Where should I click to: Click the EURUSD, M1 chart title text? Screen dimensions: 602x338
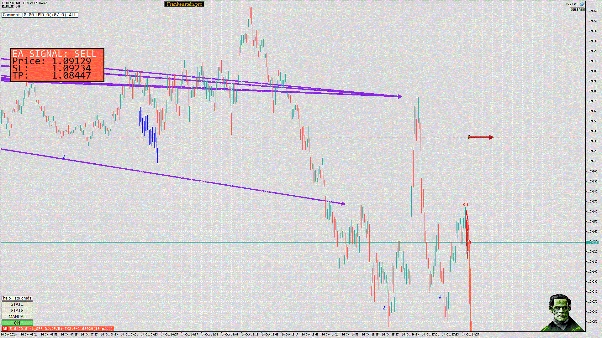pyautogui.click(x=24, y=3)
